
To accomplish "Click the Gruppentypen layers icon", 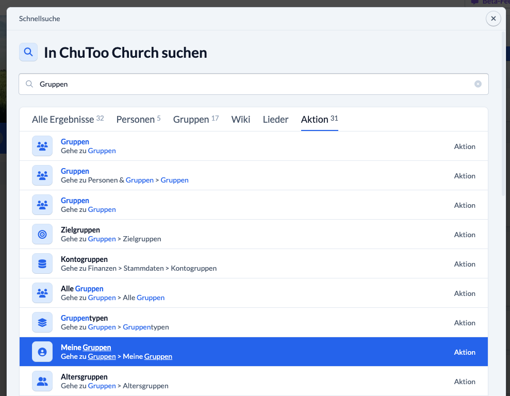I will pos(42,322).
